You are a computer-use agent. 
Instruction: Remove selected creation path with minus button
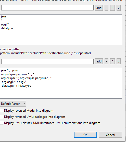pyautogui.click(x=106, y=61)
